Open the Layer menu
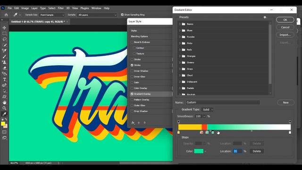The image size is (302, 170). point(34,8)
